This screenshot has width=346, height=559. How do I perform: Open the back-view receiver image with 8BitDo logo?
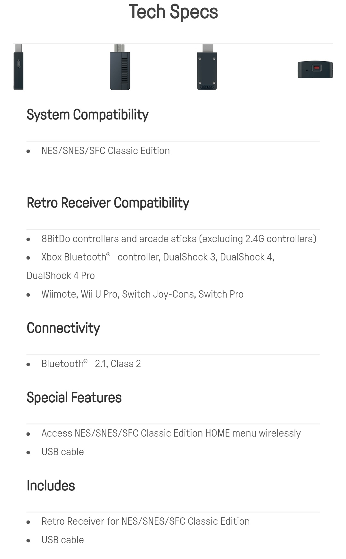207,67
